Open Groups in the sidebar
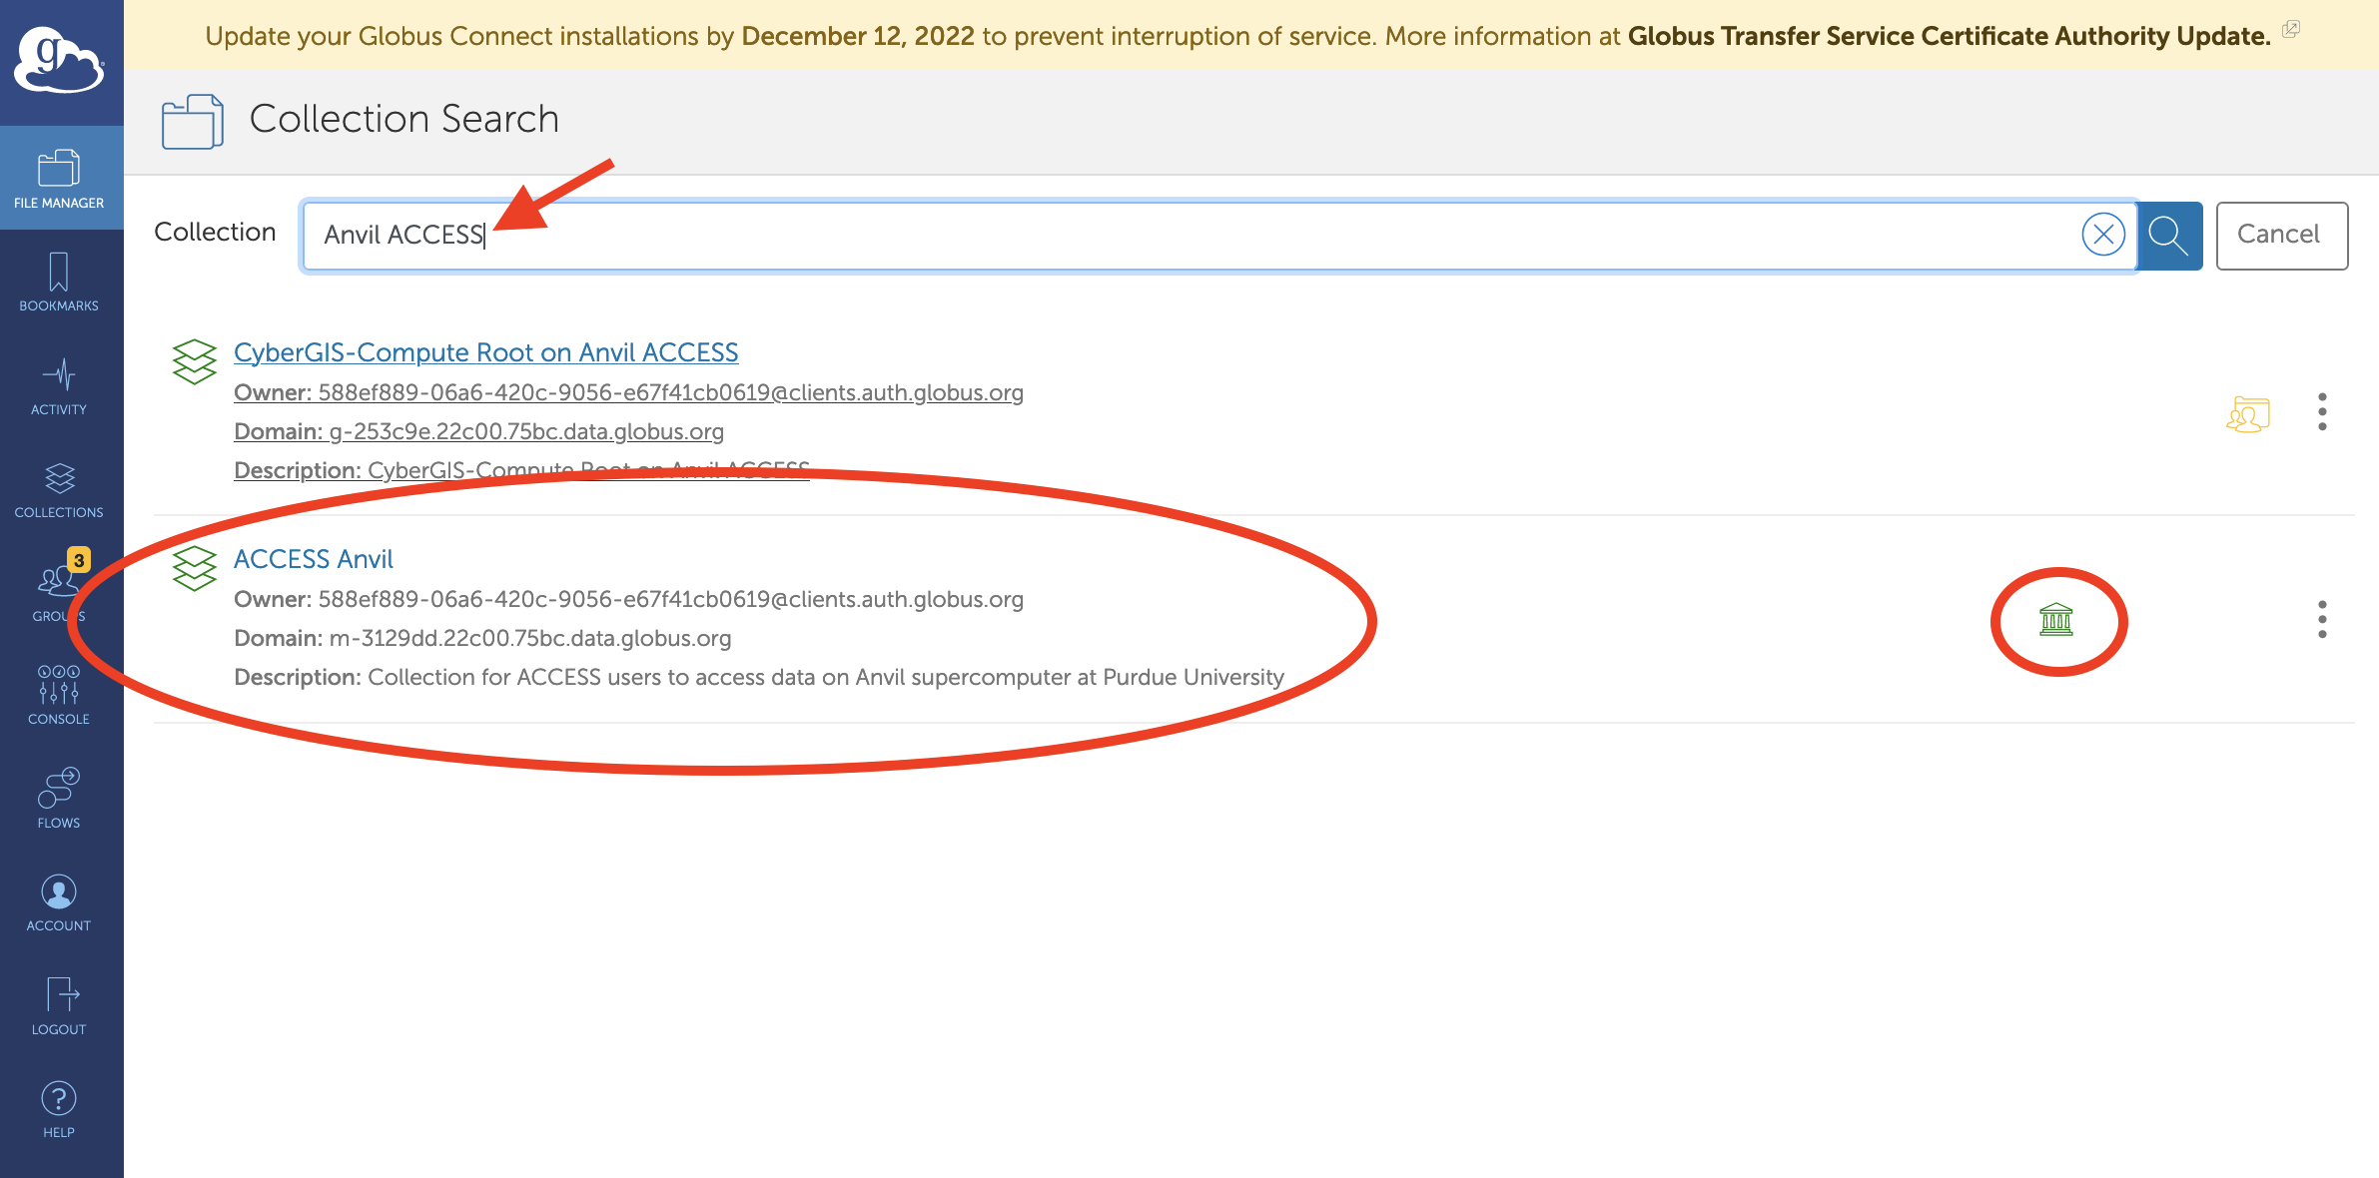This screenshot has height=1178, width=2379. point(60,593)
